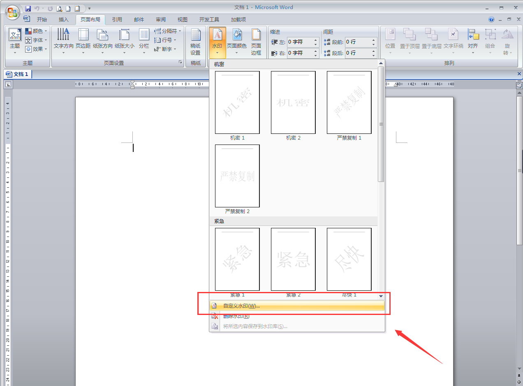Open the Office button menu
The image size is (523, 386).
coord(13,11)
